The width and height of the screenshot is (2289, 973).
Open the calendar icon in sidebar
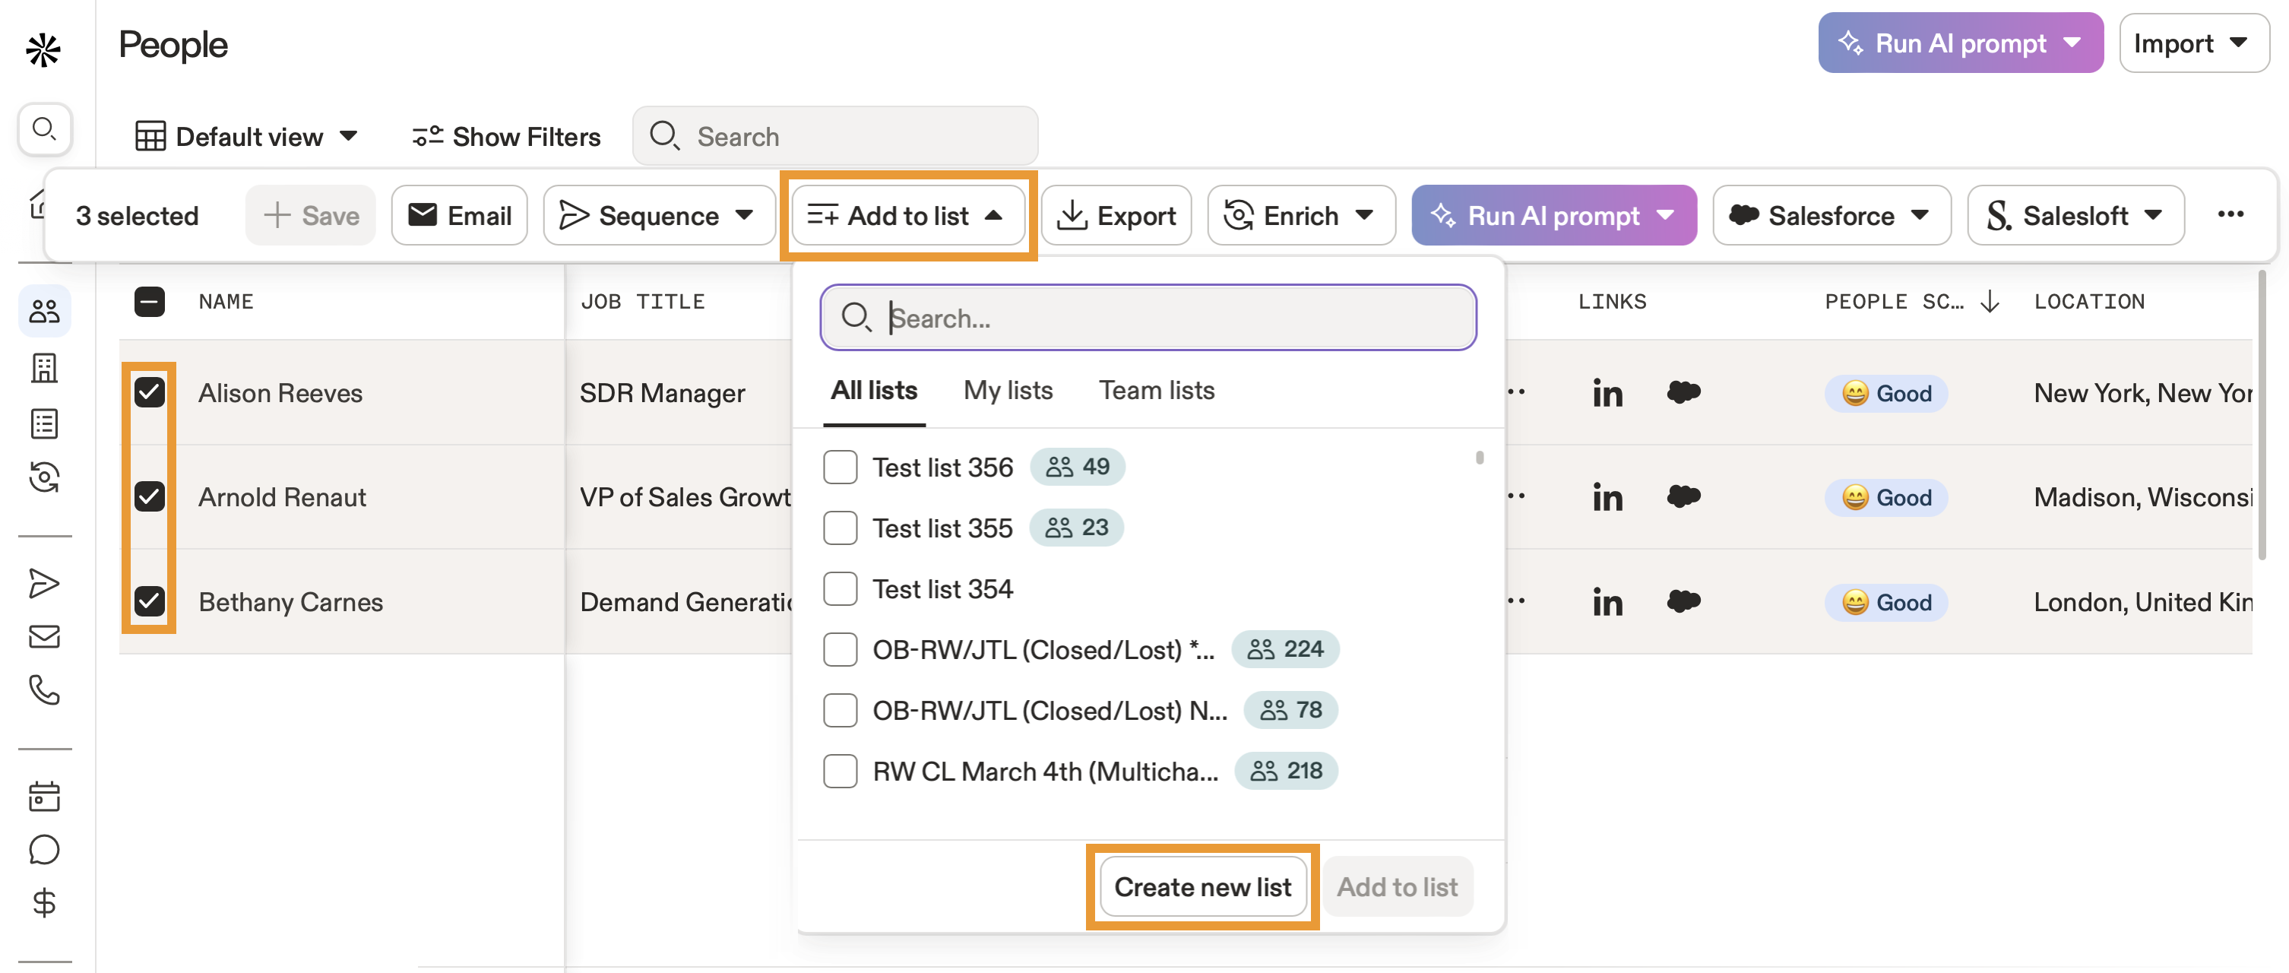coord(43,795)
